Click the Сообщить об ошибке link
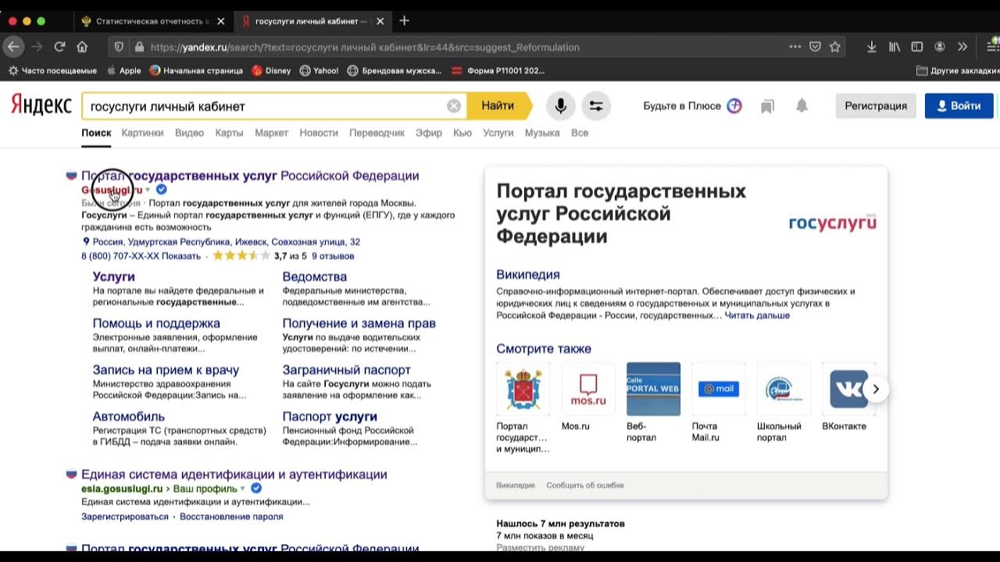 tap(585, 486)
